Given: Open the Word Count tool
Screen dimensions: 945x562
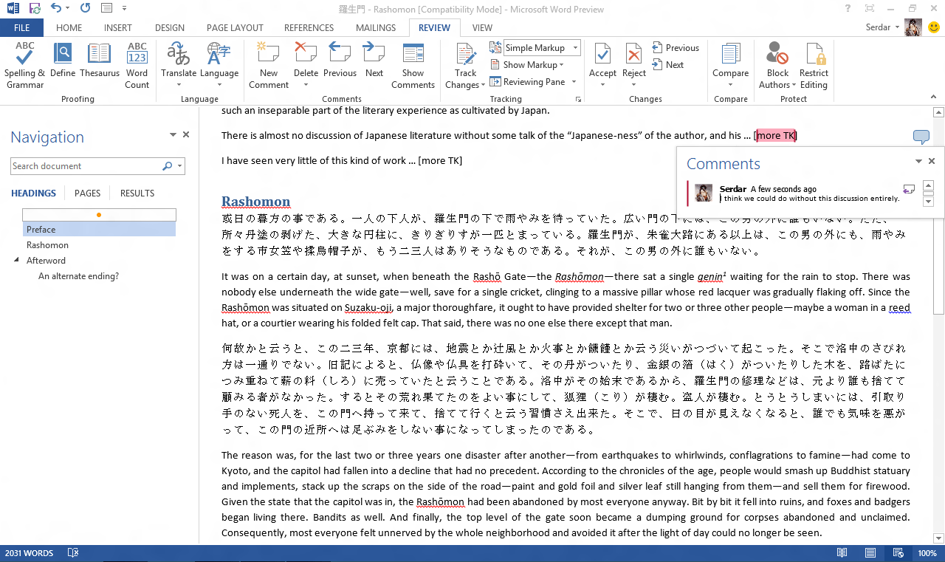Looking at the screenshot, I should (x=137, y=65).
